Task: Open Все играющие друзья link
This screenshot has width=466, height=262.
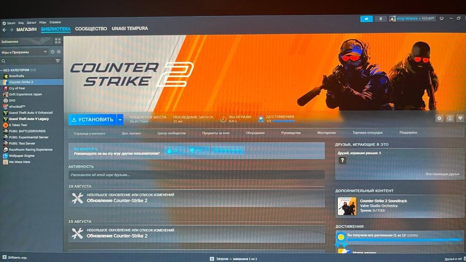Action: [442, 174]
